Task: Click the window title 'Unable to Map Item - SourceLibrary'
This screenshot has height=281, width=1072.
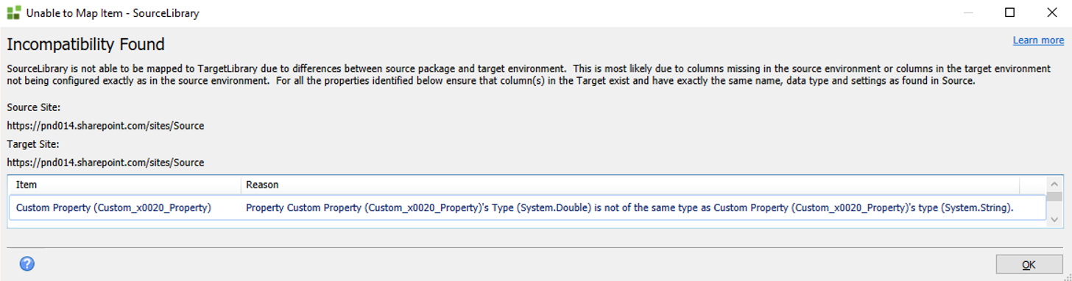Action: 113,13
